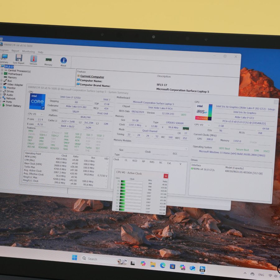The image size is (280, 280).
Task: Click the HVCI indicator
Action: tap(266, 151)
